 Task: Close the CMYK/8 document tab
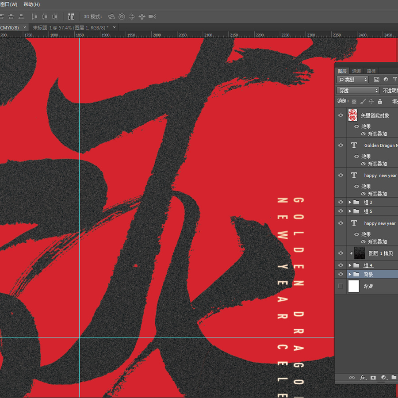coord(25,27)
